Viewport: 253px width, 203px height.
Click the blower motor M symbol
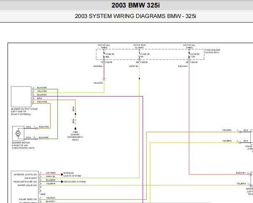[x=18, y=134]
